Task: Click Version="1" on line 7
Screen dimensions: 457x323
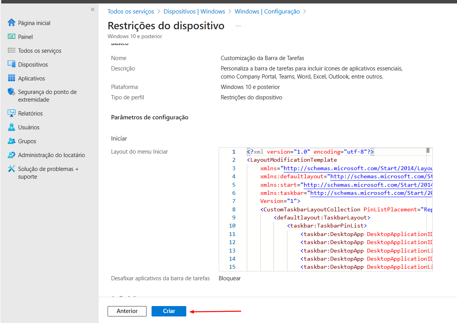Action: pos(280,201)
